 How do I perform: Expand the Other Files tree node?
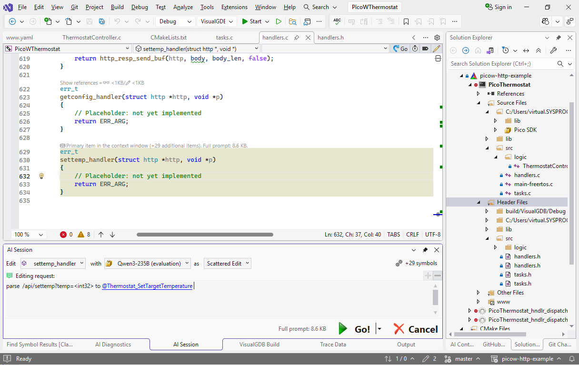pyautogui.click(x=479, y=293)
